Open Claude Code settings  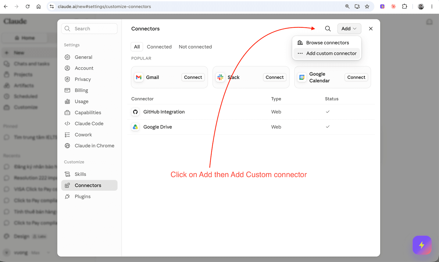click(x=89, y=124)
